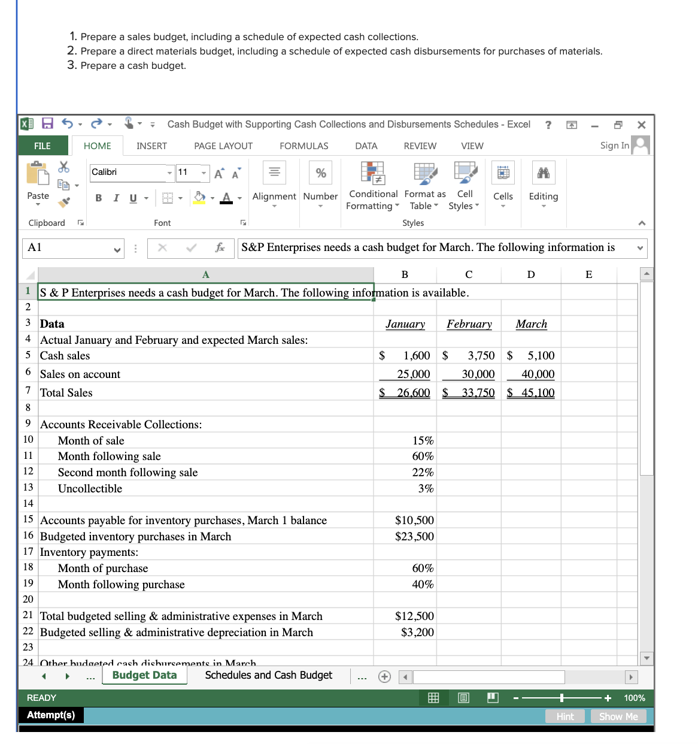Viewport: 698px width, 744px height.
Task: Select the Budget Data sheet tab
Action: 144,675
